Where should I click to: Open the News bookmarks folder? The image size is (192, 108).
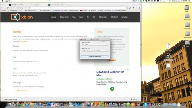point(100,11)
